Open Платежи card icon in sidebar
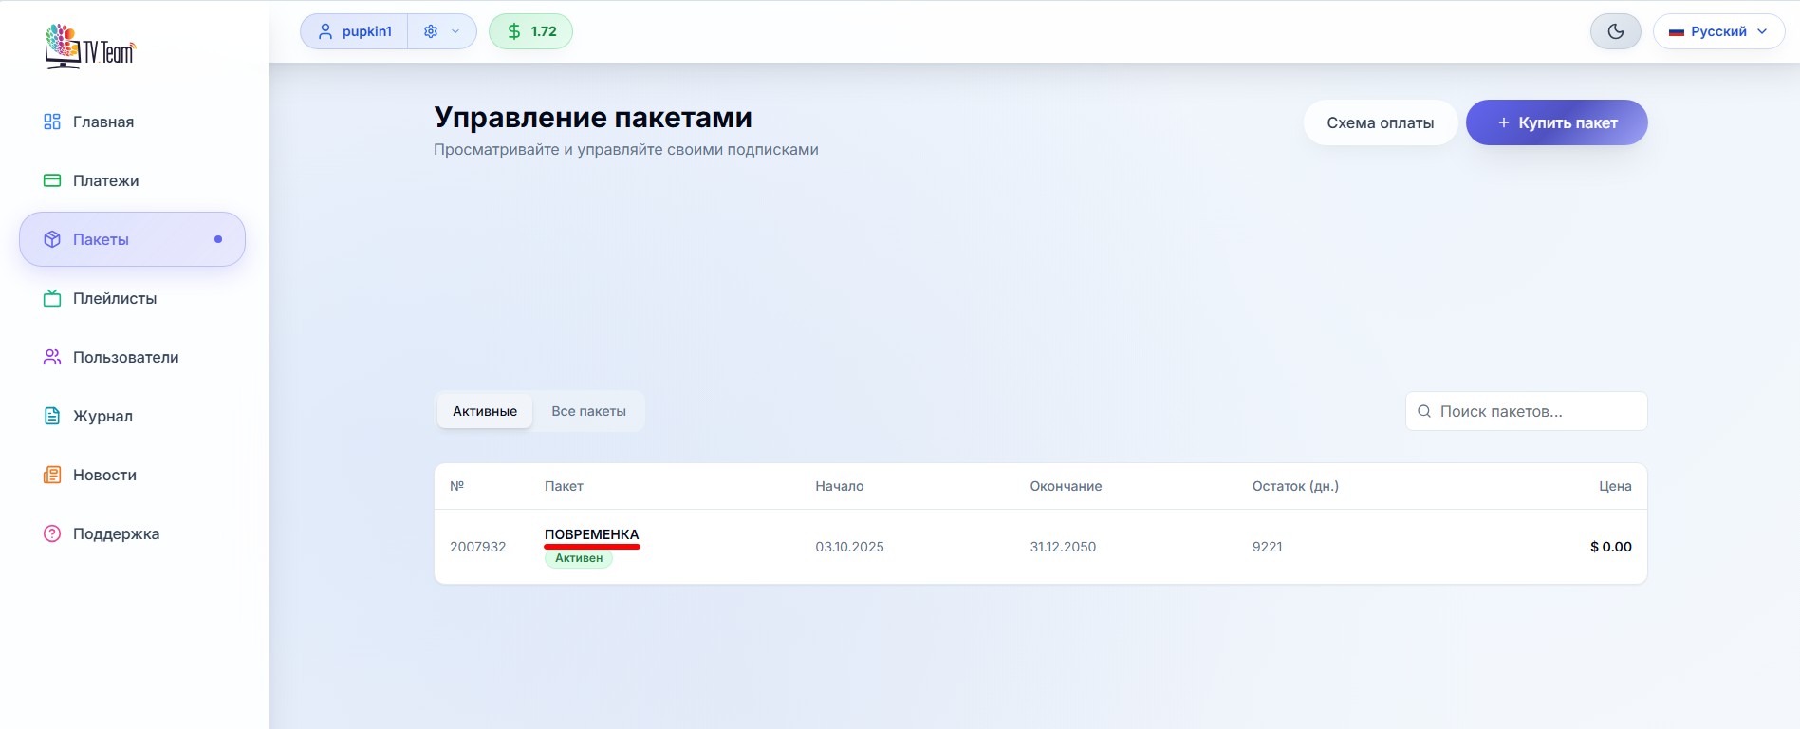Screen dimensions: 1800x729 pyautogui.click(x=52, y=180)
